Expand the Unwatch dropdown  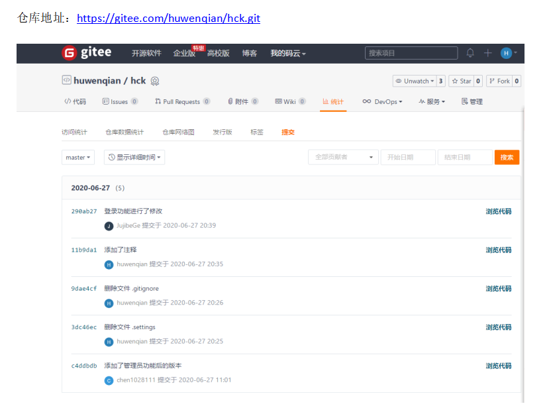point(415,81)
